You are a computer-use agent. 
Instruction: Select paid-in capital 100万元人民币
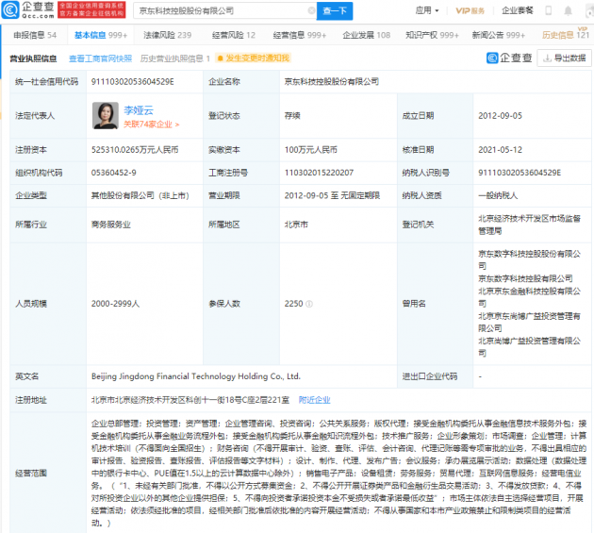point(310,150)
